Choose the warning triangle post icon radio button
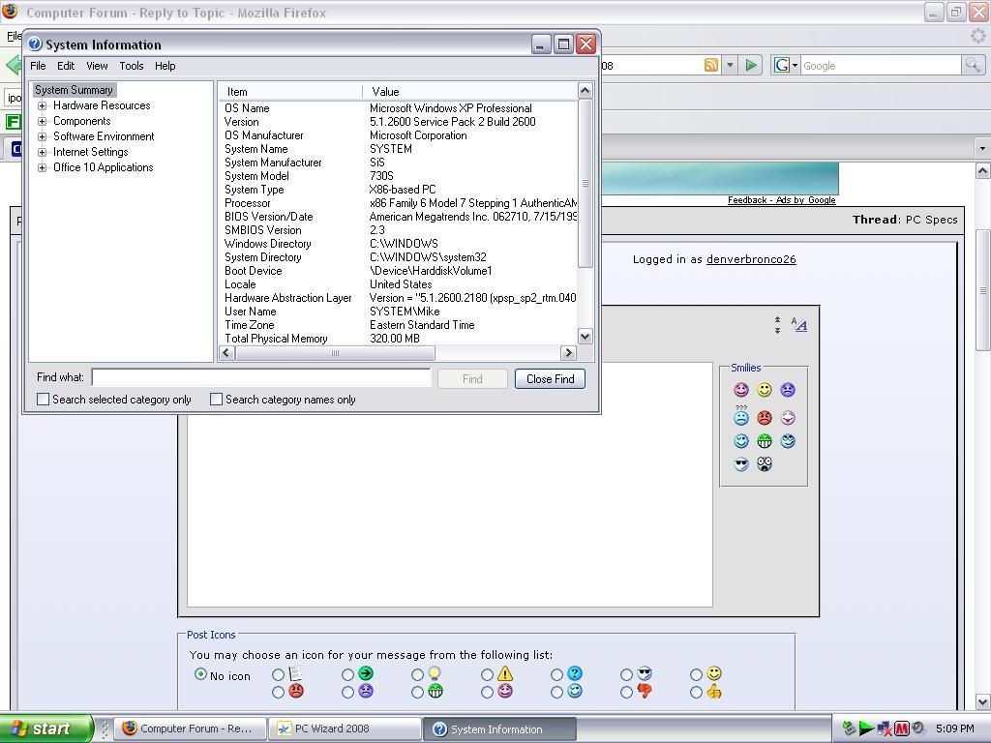The height and width of the screenshot is (743, 991). (487, 674)
